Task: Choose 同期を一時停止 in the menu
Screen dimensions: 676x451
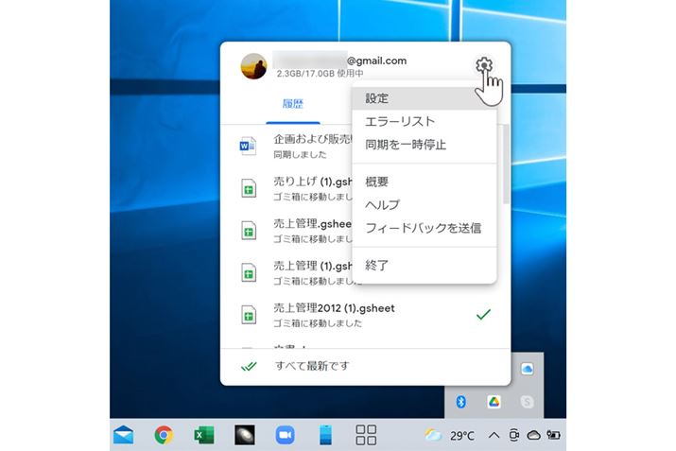Action: click(406, 145)
